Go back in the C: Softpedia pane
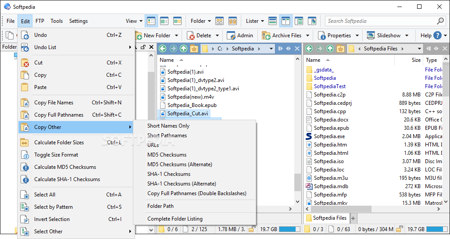 click(163, 49)
